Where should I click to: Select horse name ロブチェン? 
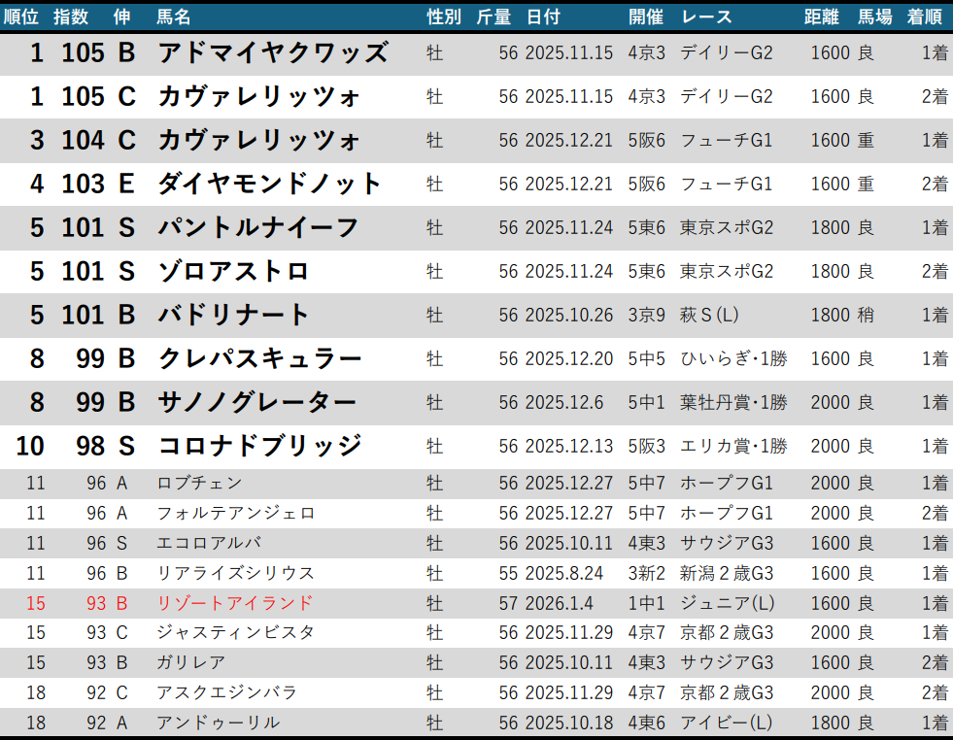(199, 483)
